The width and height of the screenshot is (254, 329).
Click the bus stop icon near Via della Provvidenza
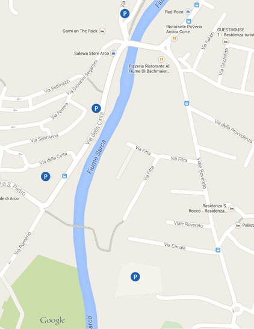click(x=187, y=103)
